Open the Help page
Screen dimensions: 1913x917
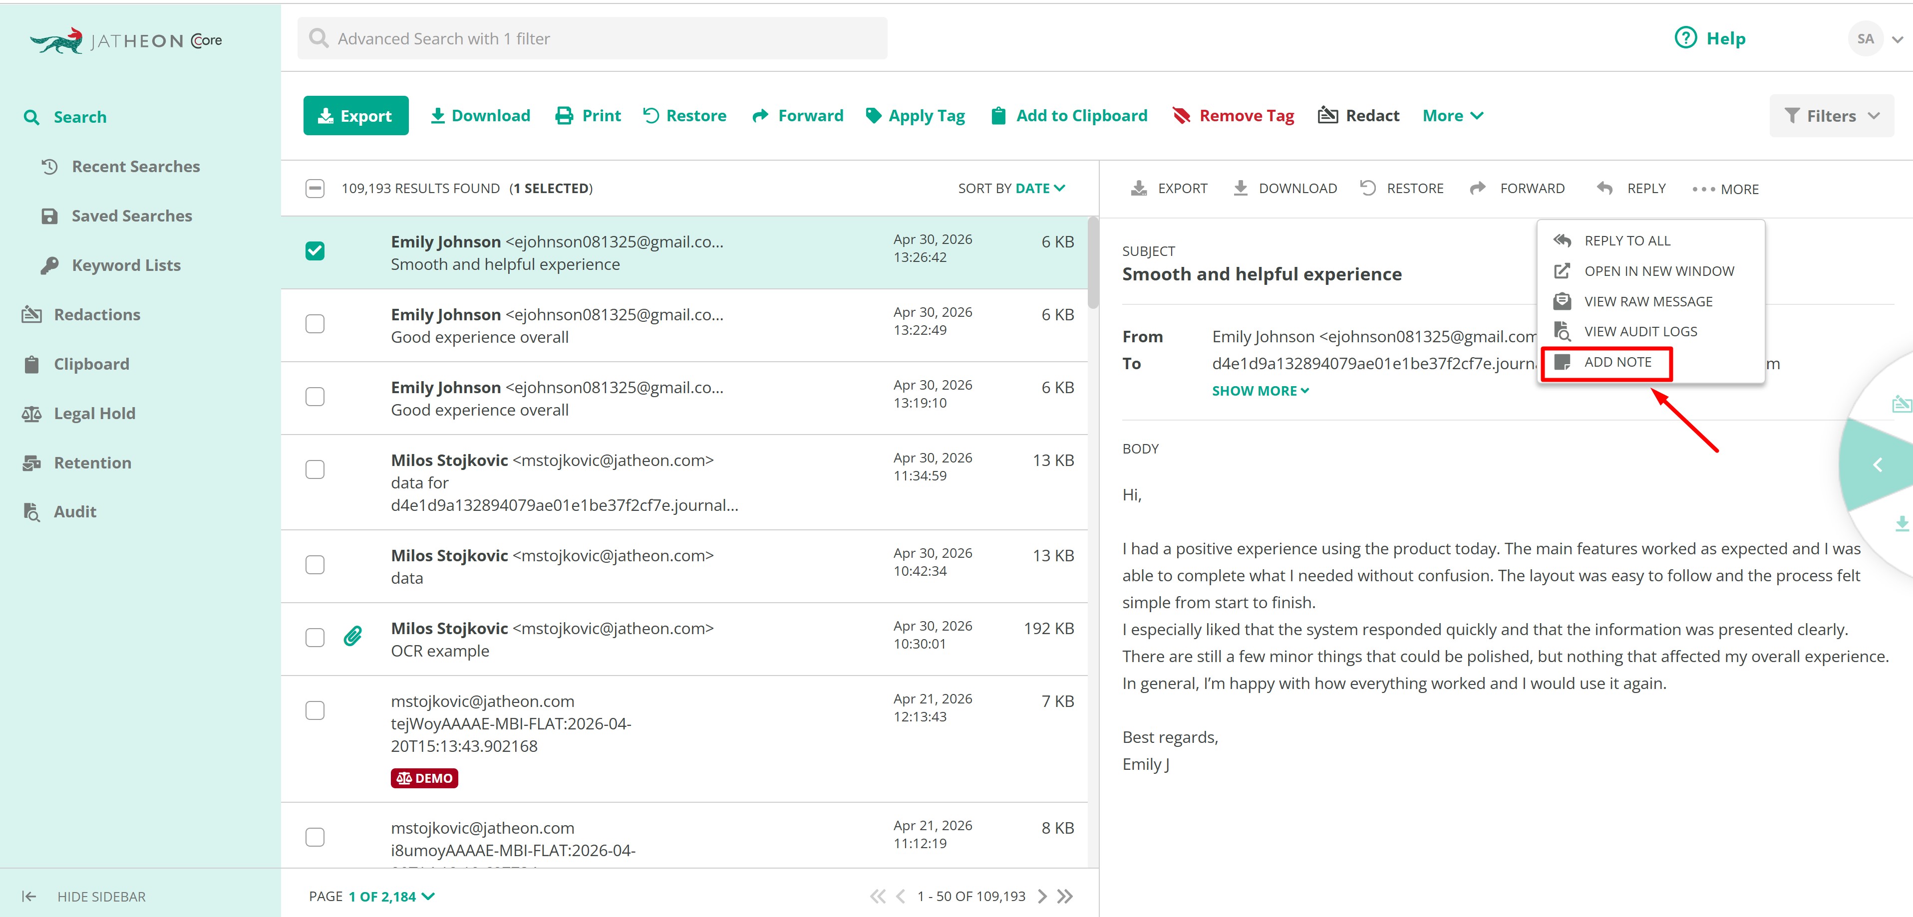(x=1710, y=38)
